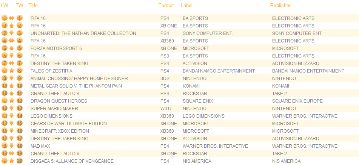Screen dimensions: 359x165
Task: Select the Dragon Quest Heroes title
Action: pyautogui.click(x=59, y=101)
